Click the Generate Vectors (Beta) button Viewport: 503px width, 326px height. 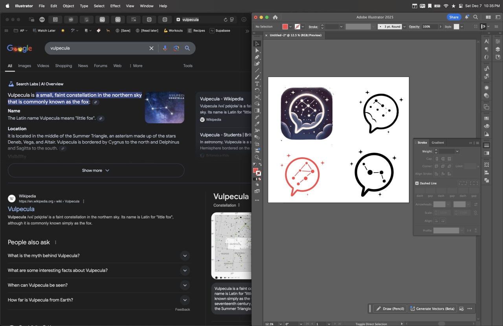click(432, 309)
